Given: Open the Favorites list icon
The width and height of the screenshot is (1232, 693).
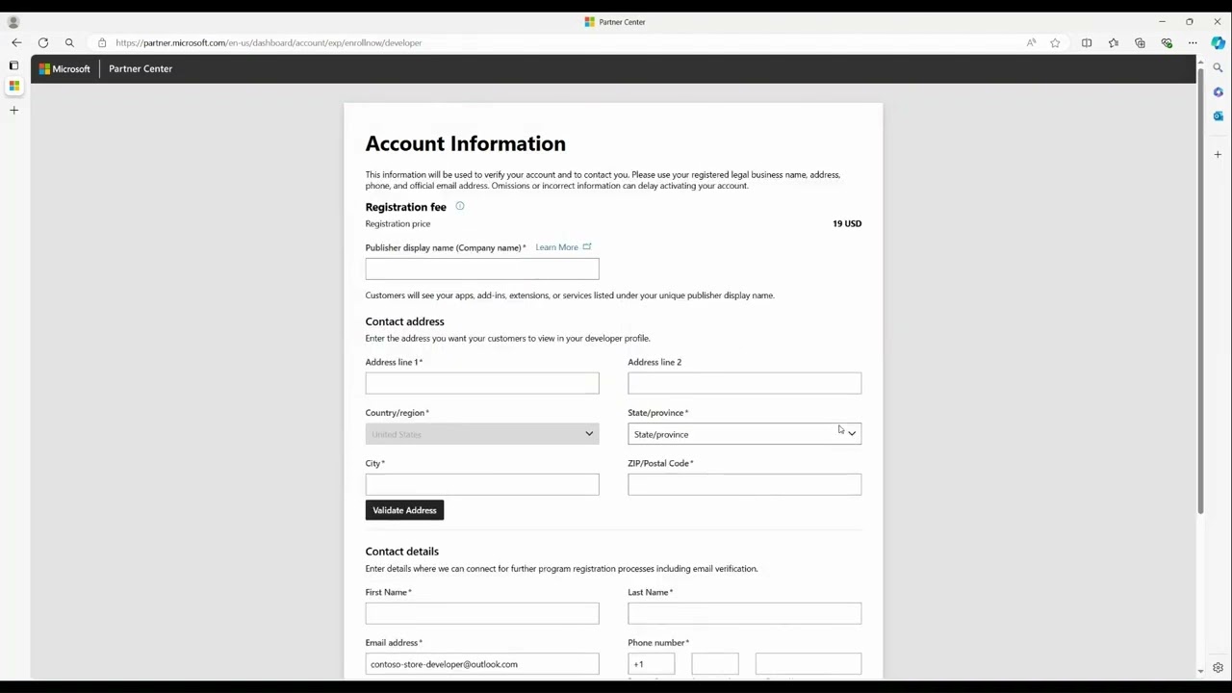Looking at the screenshot, I should coord(1114,42).
